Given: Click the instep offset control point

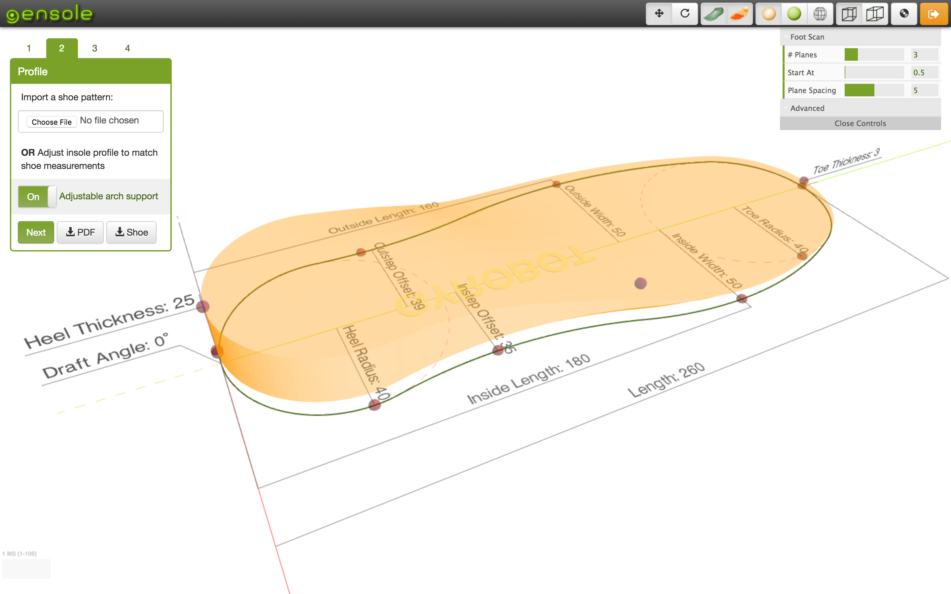Looking at the screenshot, I should 498,350.
